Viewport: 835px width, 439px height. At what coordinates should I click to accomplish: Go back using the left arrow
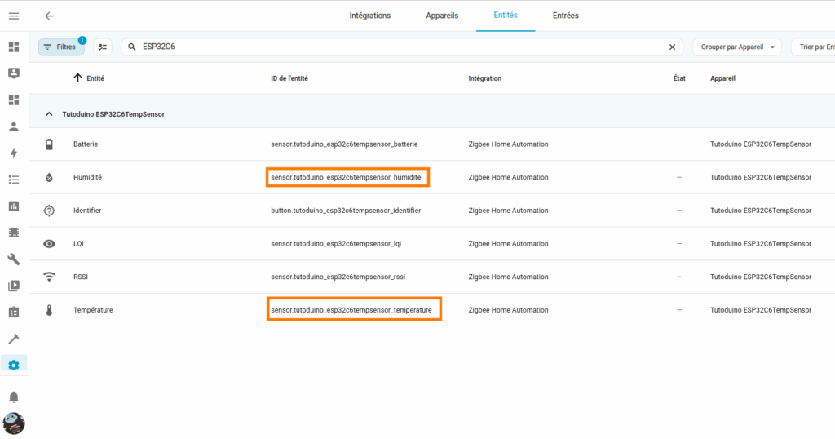[x=50, y=16]
